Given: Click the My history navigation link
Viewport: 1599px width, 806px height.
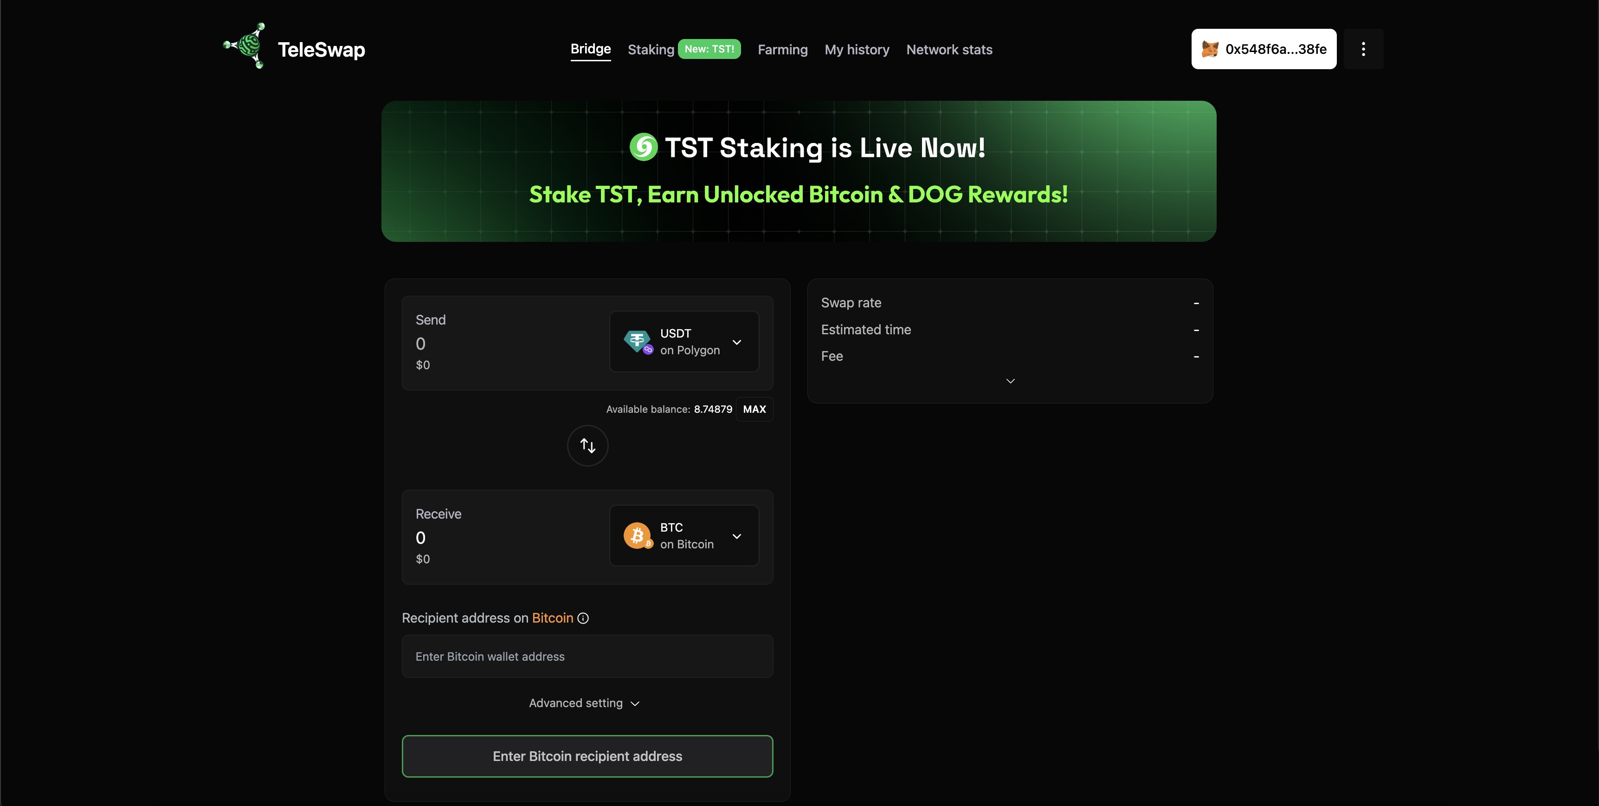Looking at the screenshot, I should [857, 48].
